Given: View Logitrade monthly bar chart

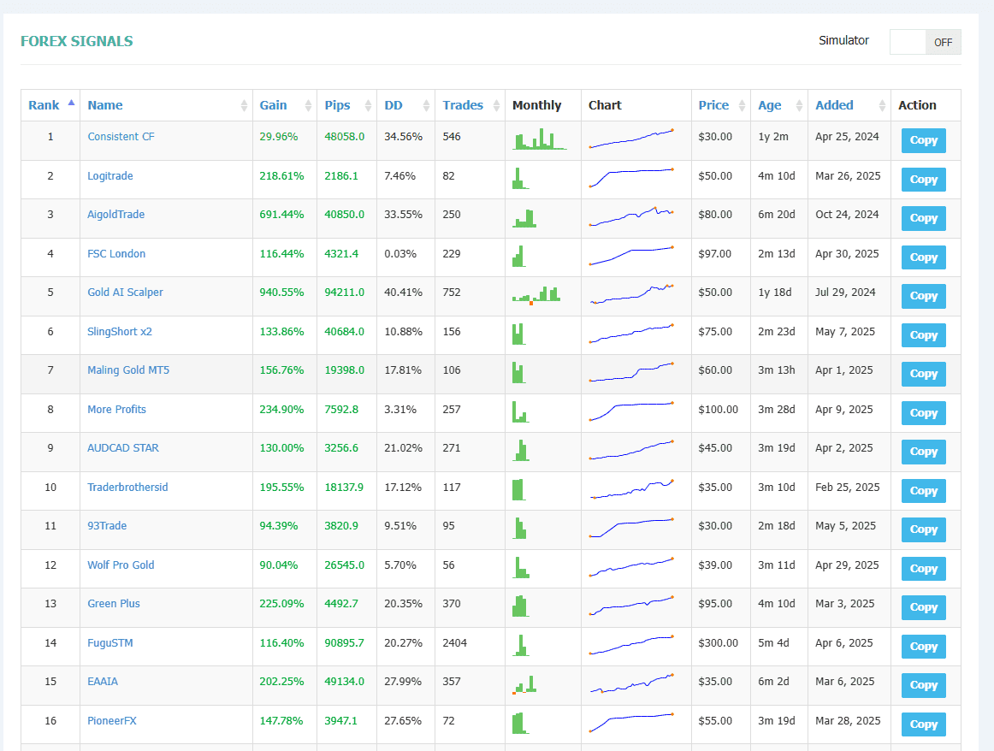Looking at the screenshot, I should tap(520, 178).
